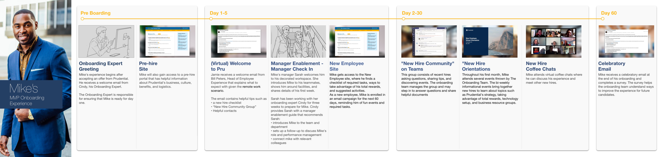Click the '• "New Hire Community Group"' bullet
The image size is (661, 157).
pyautogui.click(x=233, y=107)
